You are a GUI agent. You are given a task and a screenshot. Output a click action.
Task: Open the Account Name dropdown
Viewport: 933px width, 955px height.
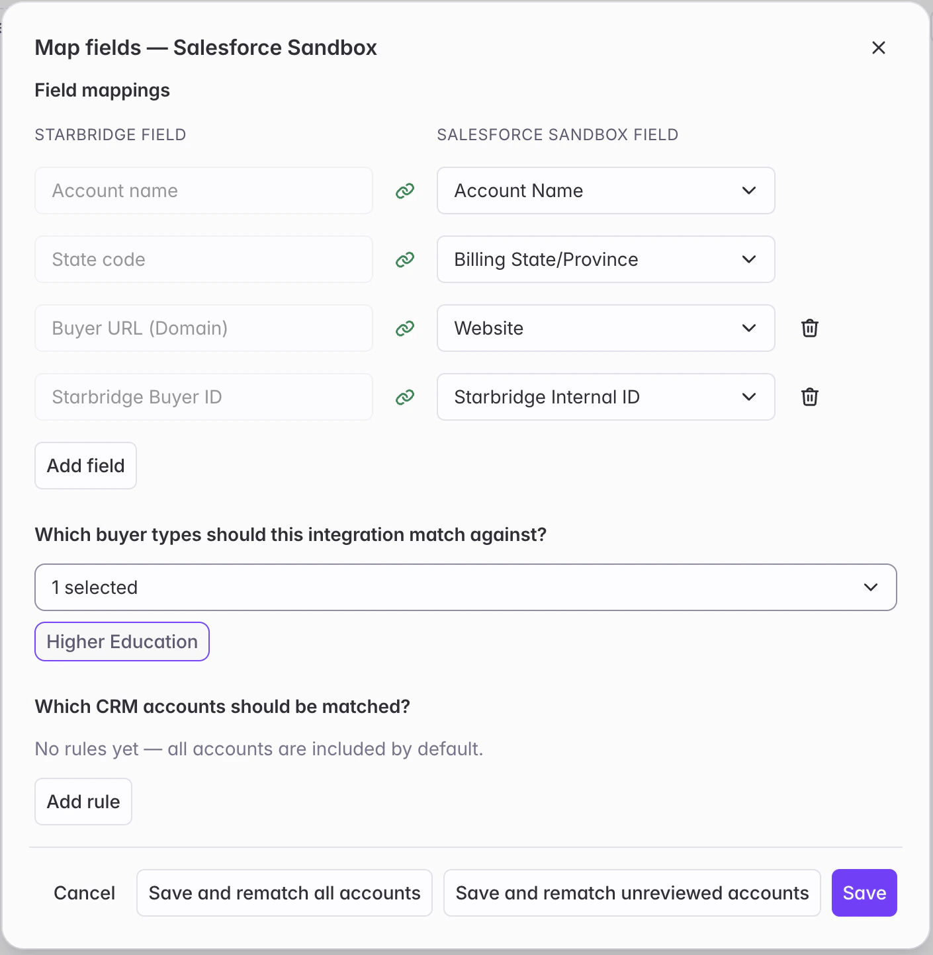pos(606,190)
